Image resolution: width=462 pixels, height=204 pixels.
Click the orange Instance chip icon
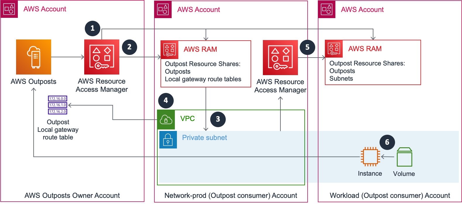click(x=370, y=157)
